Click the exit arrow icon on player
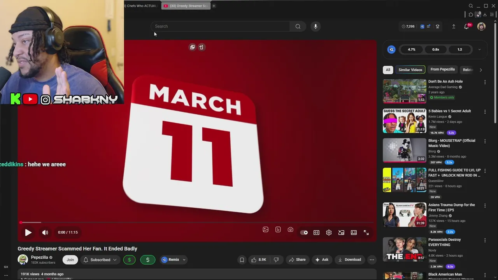Screen dimensions: 498x280 tap(201, 47)
